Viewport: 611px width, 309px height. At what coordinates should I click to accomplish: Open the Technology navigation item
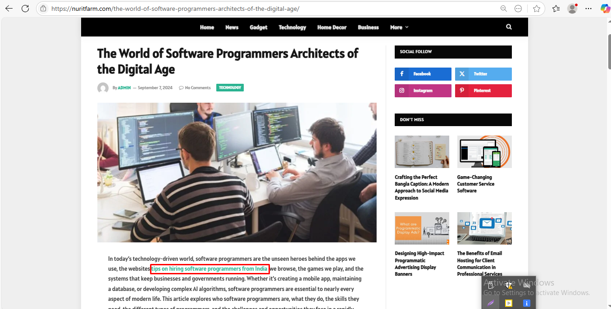coord(292,27)
